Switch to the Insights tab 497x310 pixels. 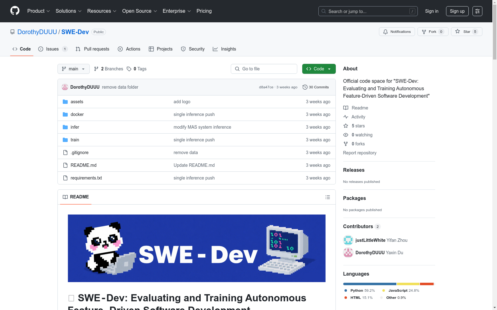coord(224,49)
